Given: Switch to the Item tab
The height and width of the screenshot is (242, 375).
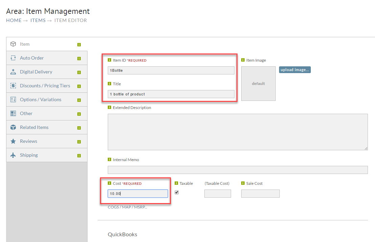Looking at the screenshot, I should tap(47, 44).
